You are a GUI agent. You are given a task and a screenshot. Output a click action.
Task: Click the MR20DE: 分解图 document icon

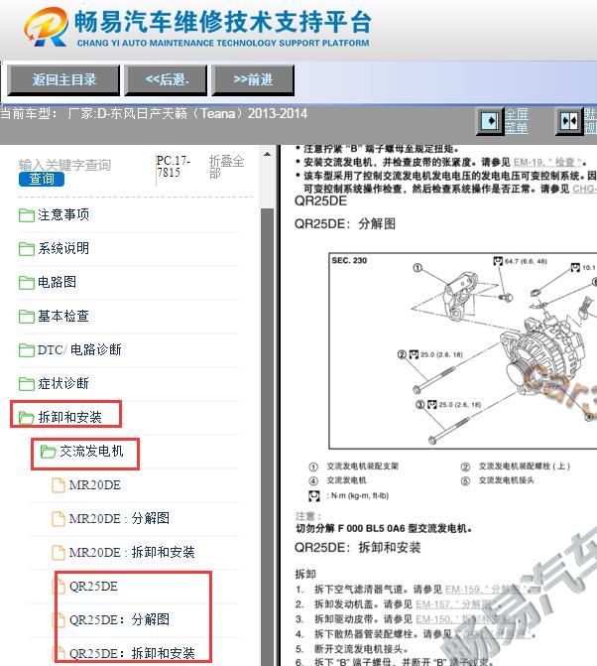pos(59,519)
